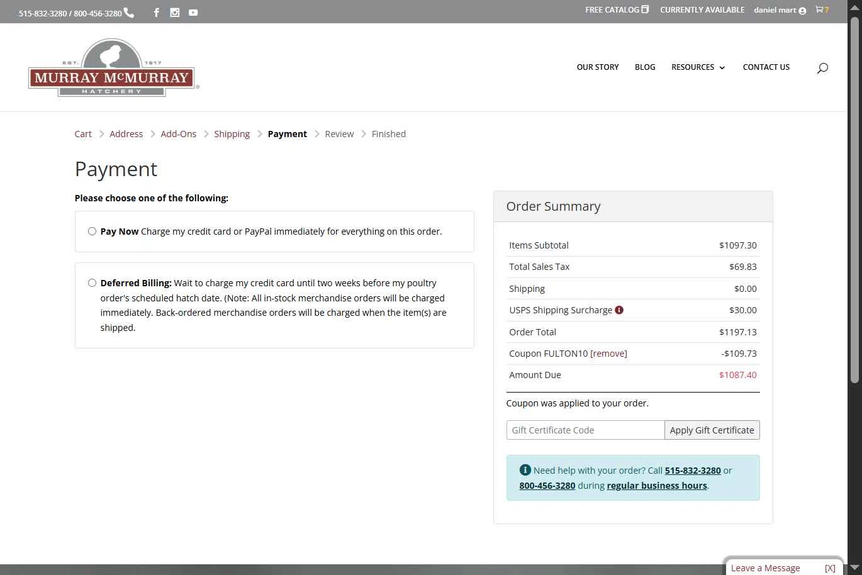Click the 'Coupon was applied to your order' message
Screen dimensions: 862x575
pos(577,403)
